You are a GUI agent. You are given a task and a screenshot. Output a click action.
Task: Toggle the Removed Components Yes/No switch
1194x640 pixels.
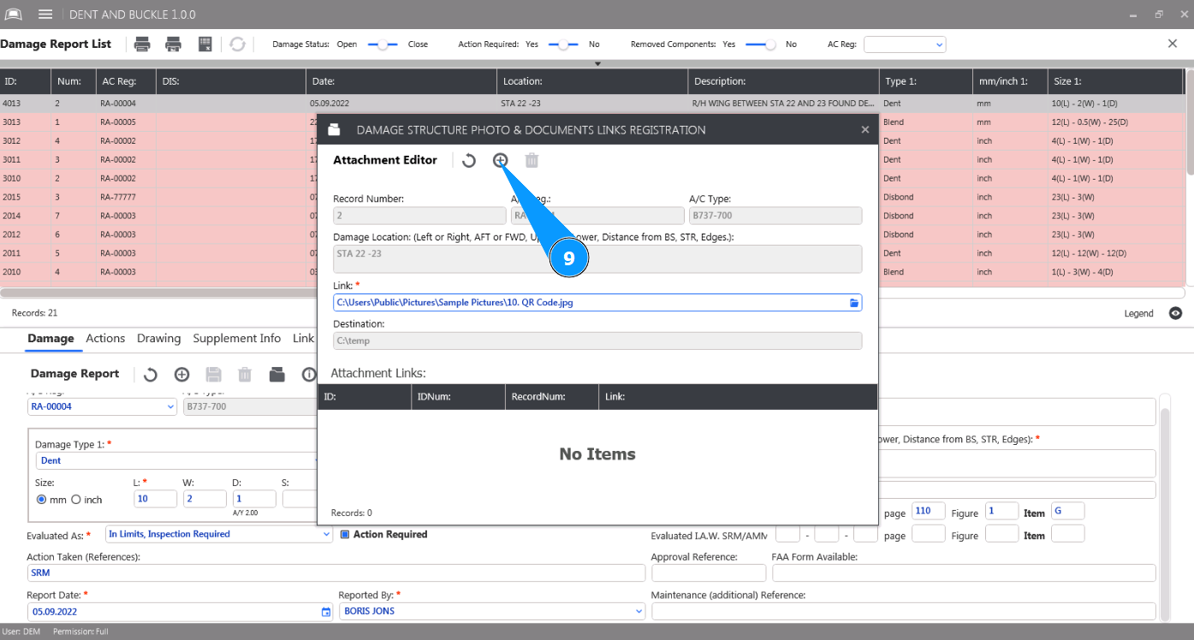[762, 44]
